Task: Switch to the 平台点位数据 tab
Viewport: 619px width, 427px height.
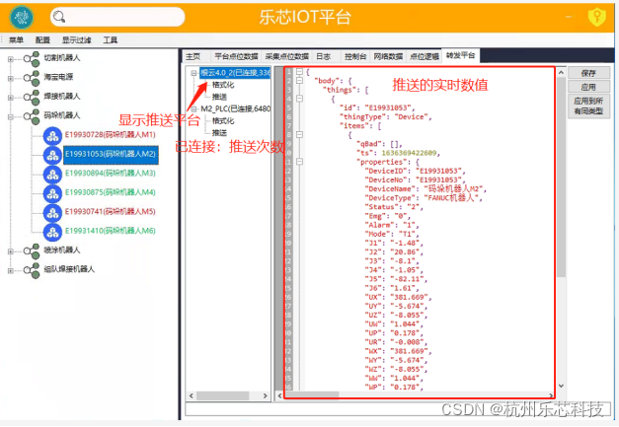Action: click(236, 56)
